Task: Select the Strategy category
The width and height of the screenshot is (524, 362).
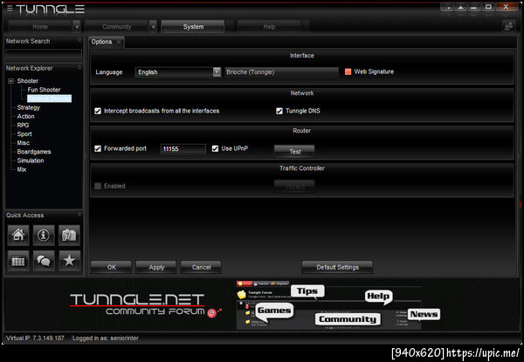Action: 29,107
